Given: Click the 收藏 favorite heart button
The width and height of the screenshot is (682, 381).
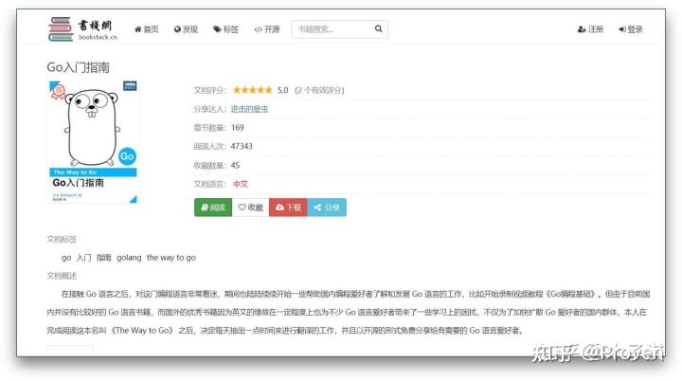Looking at the screenshot, I should [x=250, y=208].
